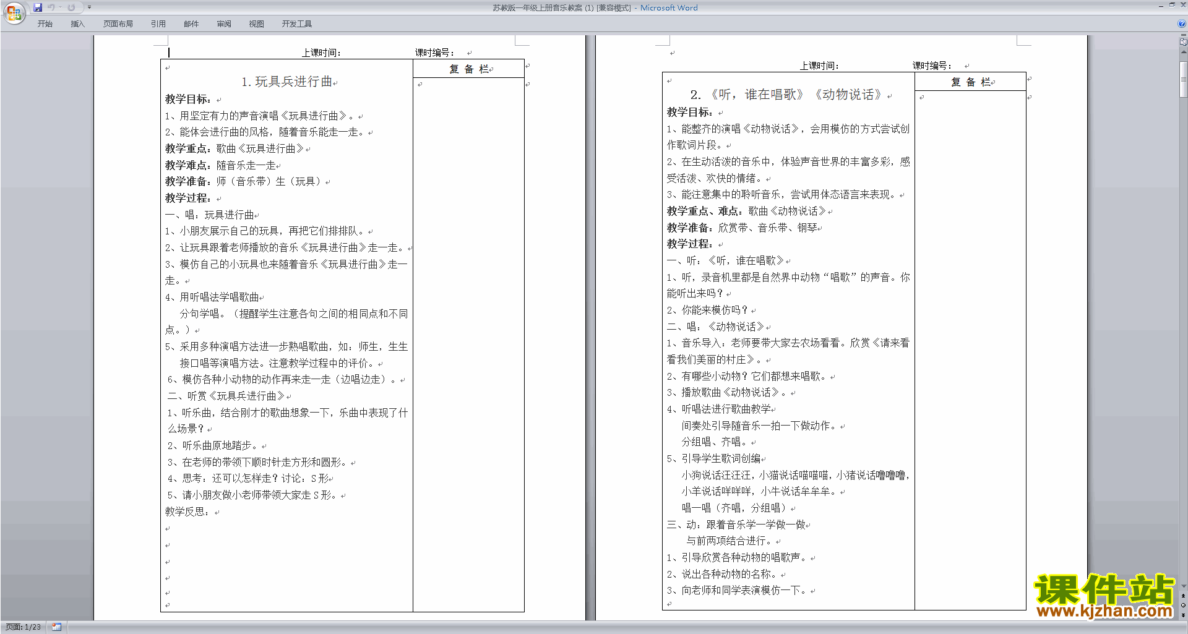Open Customize Quick Access Toolbar dropdown

click(89, 7)
